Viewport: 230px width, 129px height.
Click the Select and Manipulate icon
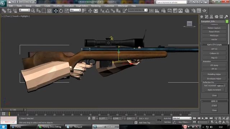[90, 11]
